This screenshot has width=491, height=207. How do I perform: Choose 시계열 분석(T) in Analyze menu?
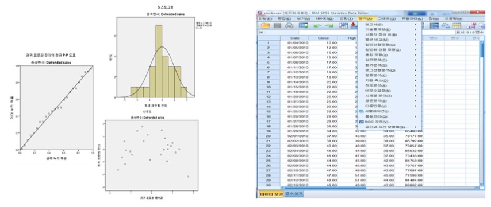[x=390, y=96]
